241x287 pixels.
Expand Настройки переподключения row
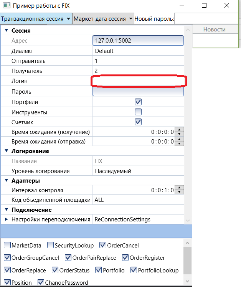6,219
